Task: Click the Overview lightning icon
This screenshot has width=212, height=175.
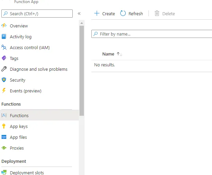Action: tap(4, 26)
